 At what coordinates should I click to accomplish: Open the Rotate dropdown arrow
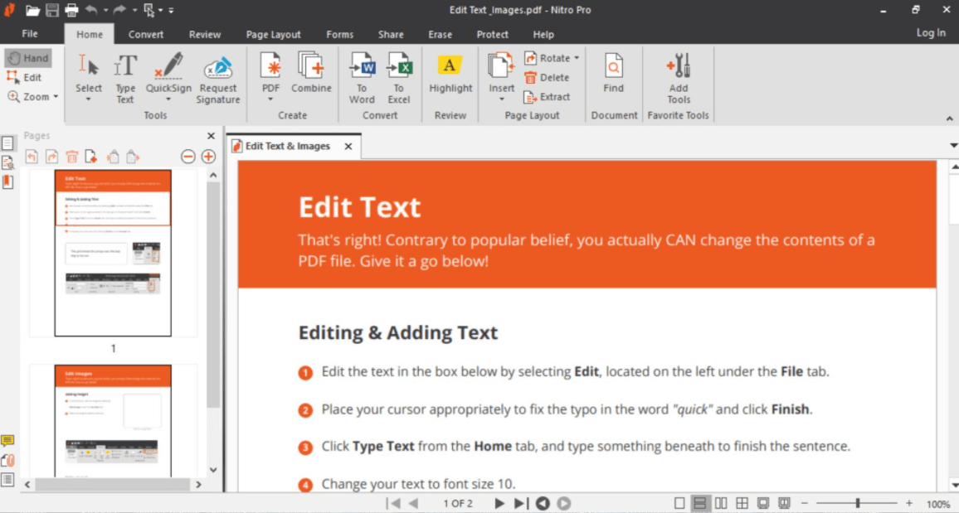577,58
